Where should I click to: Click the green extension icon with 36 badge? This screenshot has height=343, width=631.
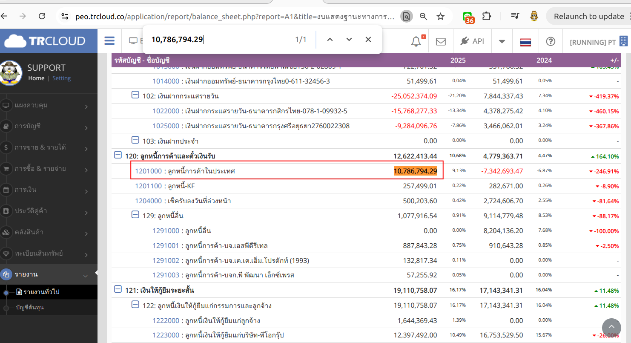coord(469,17)
